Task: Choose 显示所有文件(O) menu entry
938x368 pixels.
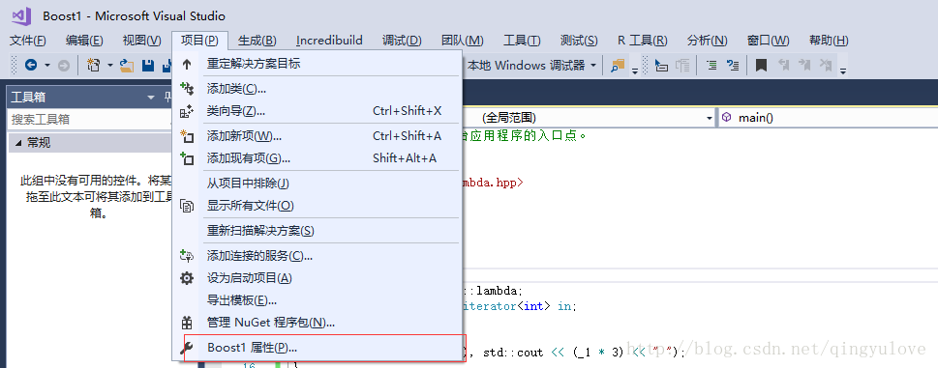Action: coord(318,206)
